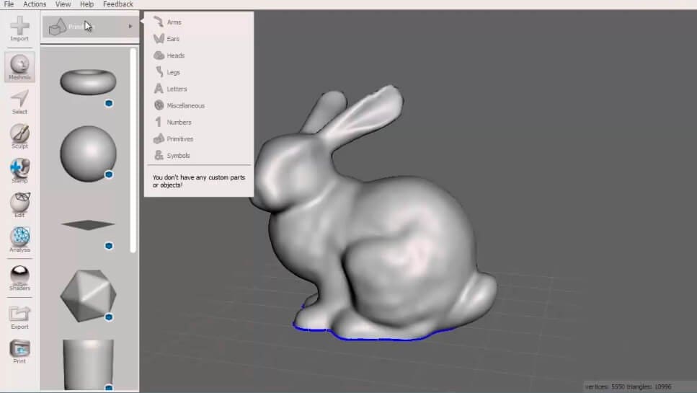Open the Feedback menu
This screenshot has width=697, height=393.
[x=117, y=4]
